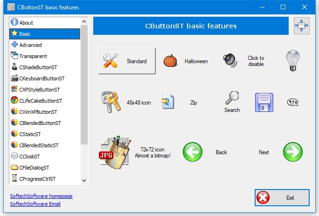The height and width of the screenshot is (216, 319).
Task: Click the title bar application icon
Action: coord(11,7)
